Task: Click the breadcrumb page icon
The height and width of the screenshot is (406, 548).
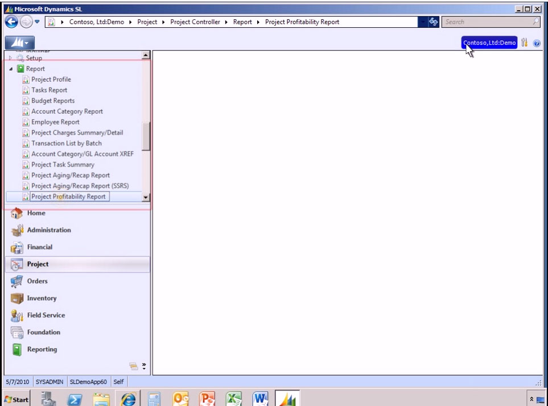Action: point(51,22)
